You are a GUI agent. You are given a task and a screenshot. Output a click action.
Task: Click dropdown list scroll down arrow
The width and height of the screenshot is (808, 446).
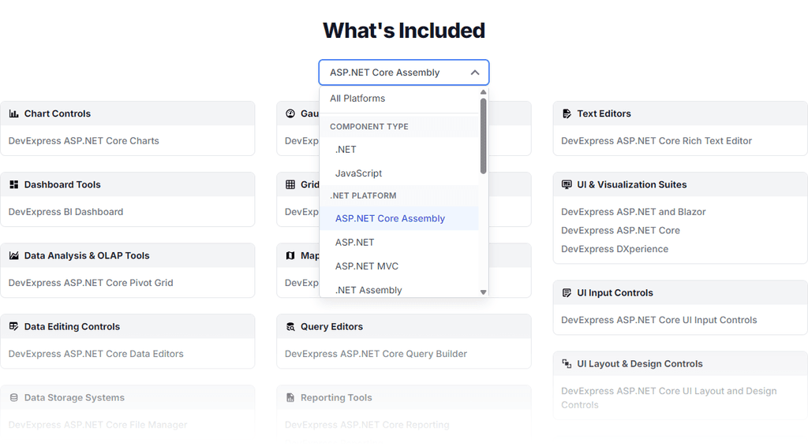[x=484, y=292]
